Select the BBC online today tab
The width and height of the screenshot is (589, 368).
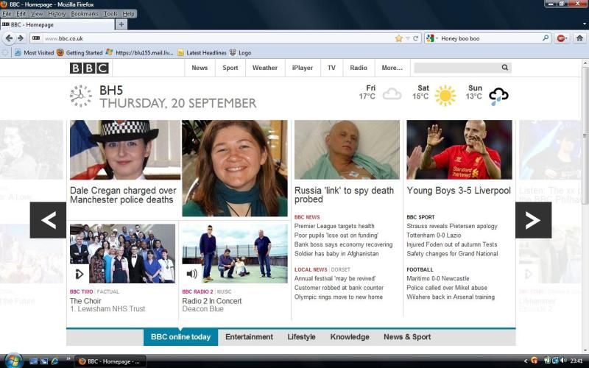(180, 337)
